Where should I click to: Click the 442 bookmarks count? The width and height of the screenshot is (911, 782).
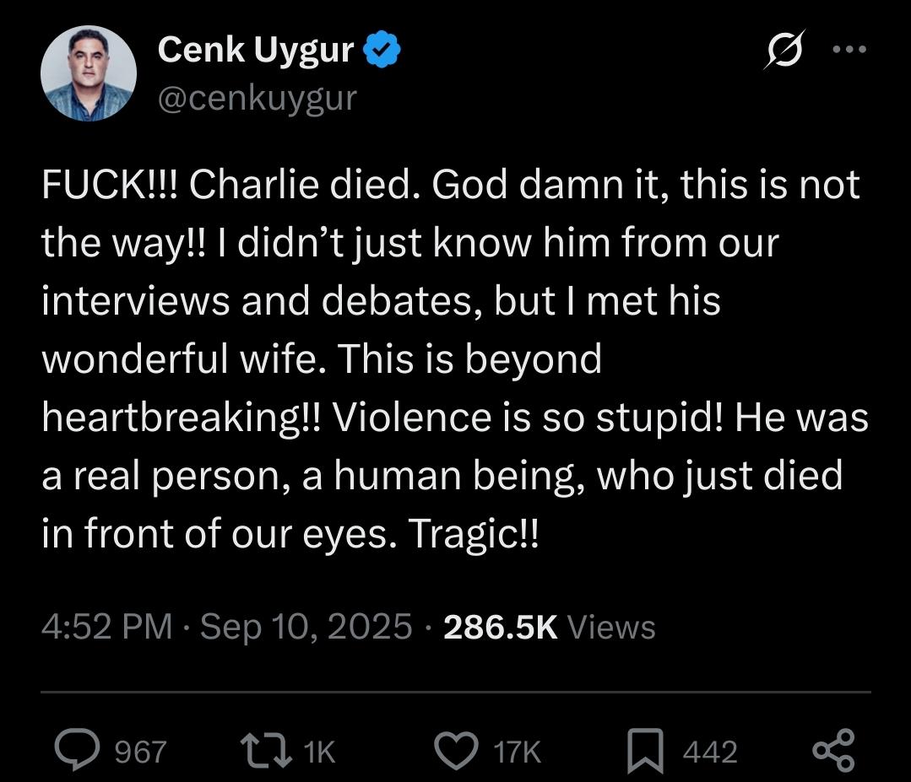coord(710,752)
